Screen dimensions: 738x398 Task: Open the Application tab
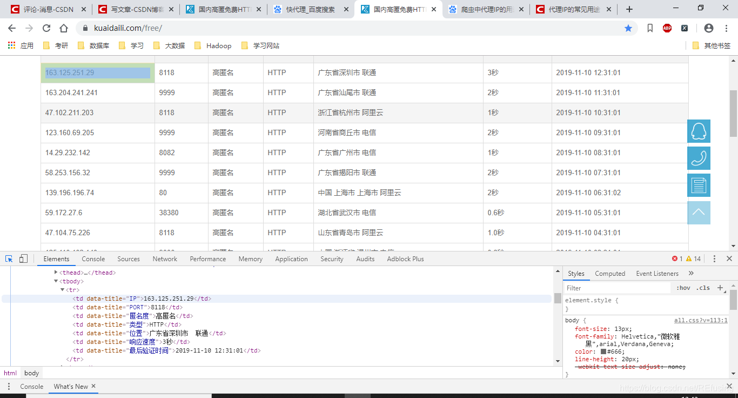tap(291, 259)
